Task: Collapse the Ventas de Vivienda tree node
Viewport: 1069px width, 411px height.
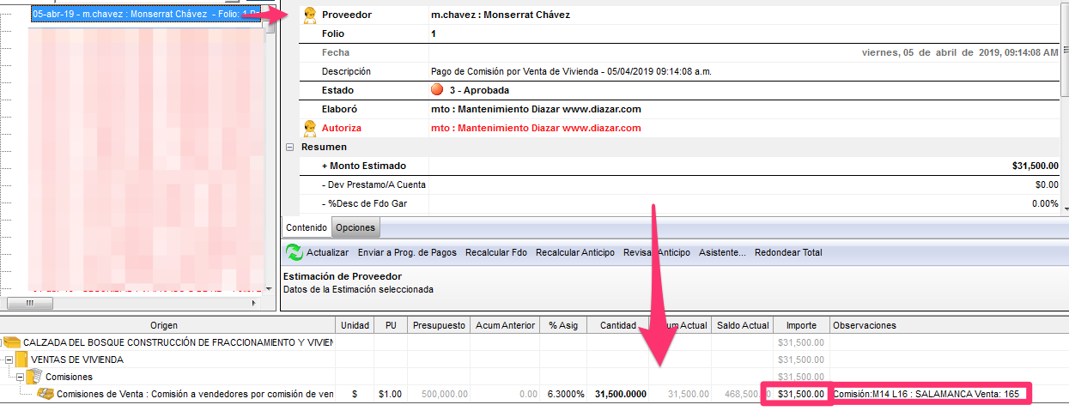Action: point(8,360)
